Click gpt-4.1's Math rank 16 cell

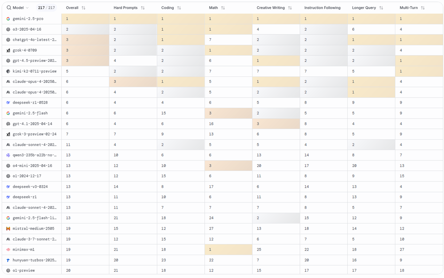click(228, 124)
